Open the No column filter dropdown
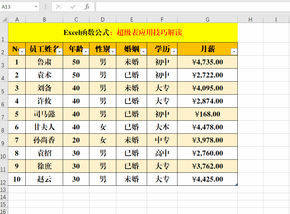Viewport: 290px width, 214px height. (x=22, y=52)
